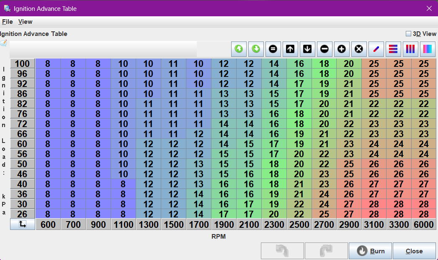The image size is (438, 260).
Task: Enable the 3D View checkbox
Action: click(x=408, y=34)
